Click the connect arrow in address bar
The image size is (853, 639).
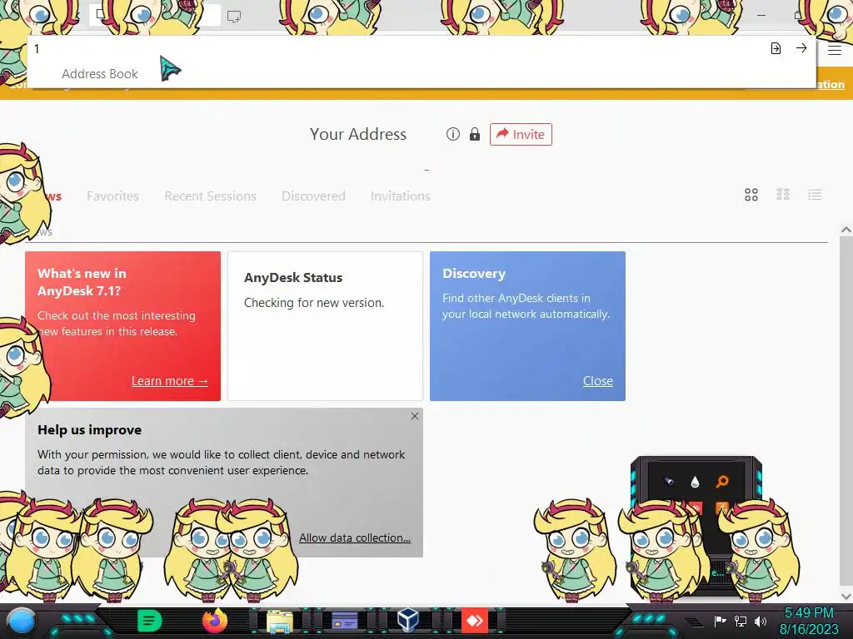[801, 48]
